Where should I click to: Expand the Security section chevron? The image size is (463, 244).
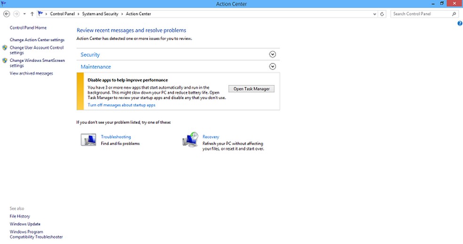(x=272, y=54)
